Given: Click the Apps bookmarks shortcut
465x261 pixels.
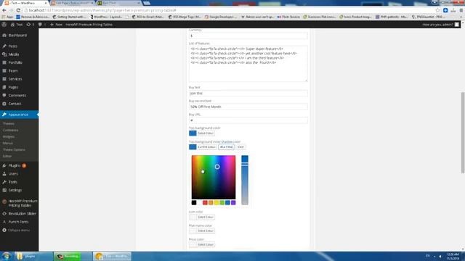Looking at the screenshot, I should point(8,17).
